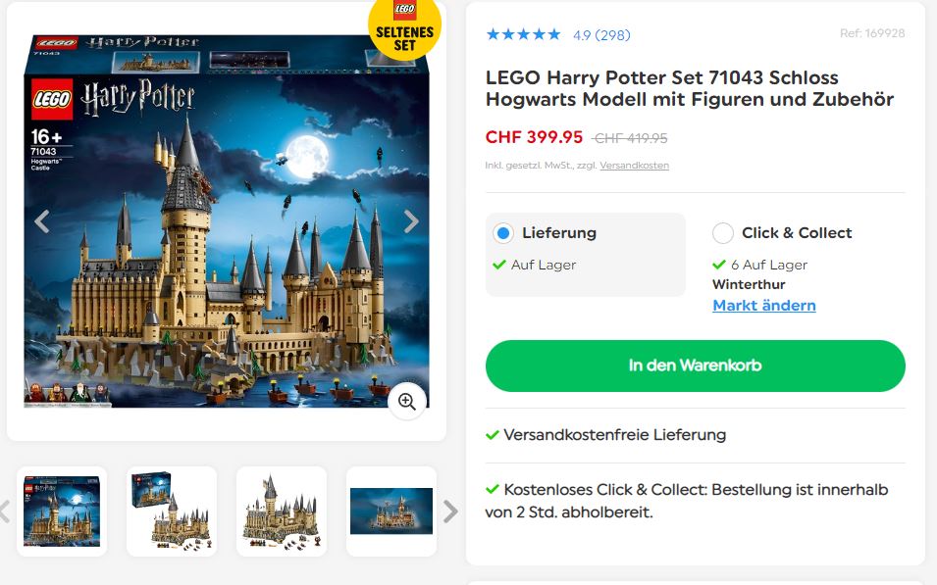Advance to the next product image with right arrow
Image resolution: width=937 pixels, height=585 pixels.
(x=411, y=221)
